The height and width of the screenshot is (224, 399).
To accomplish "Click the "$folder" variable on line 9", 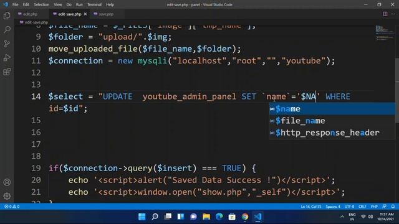I will tap(65, 37).
